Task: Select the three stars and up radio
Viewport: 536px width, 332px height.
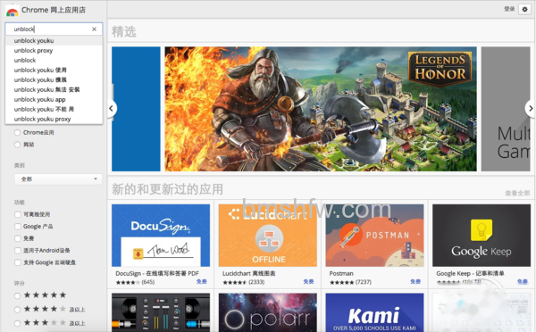Action: point(17,323)
